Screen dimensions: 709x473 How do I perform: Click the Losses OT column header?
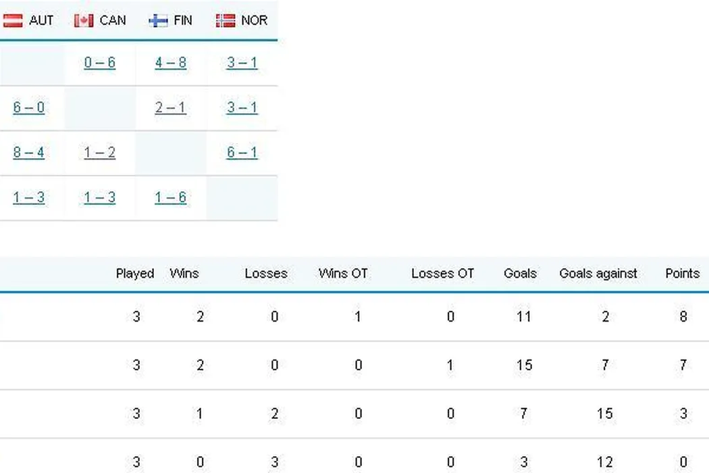(x=442, y=274)
